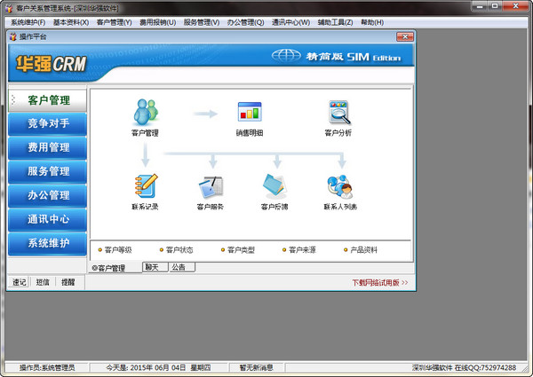
Task: Minimize the main application window
Action: [x=480, y=6]
